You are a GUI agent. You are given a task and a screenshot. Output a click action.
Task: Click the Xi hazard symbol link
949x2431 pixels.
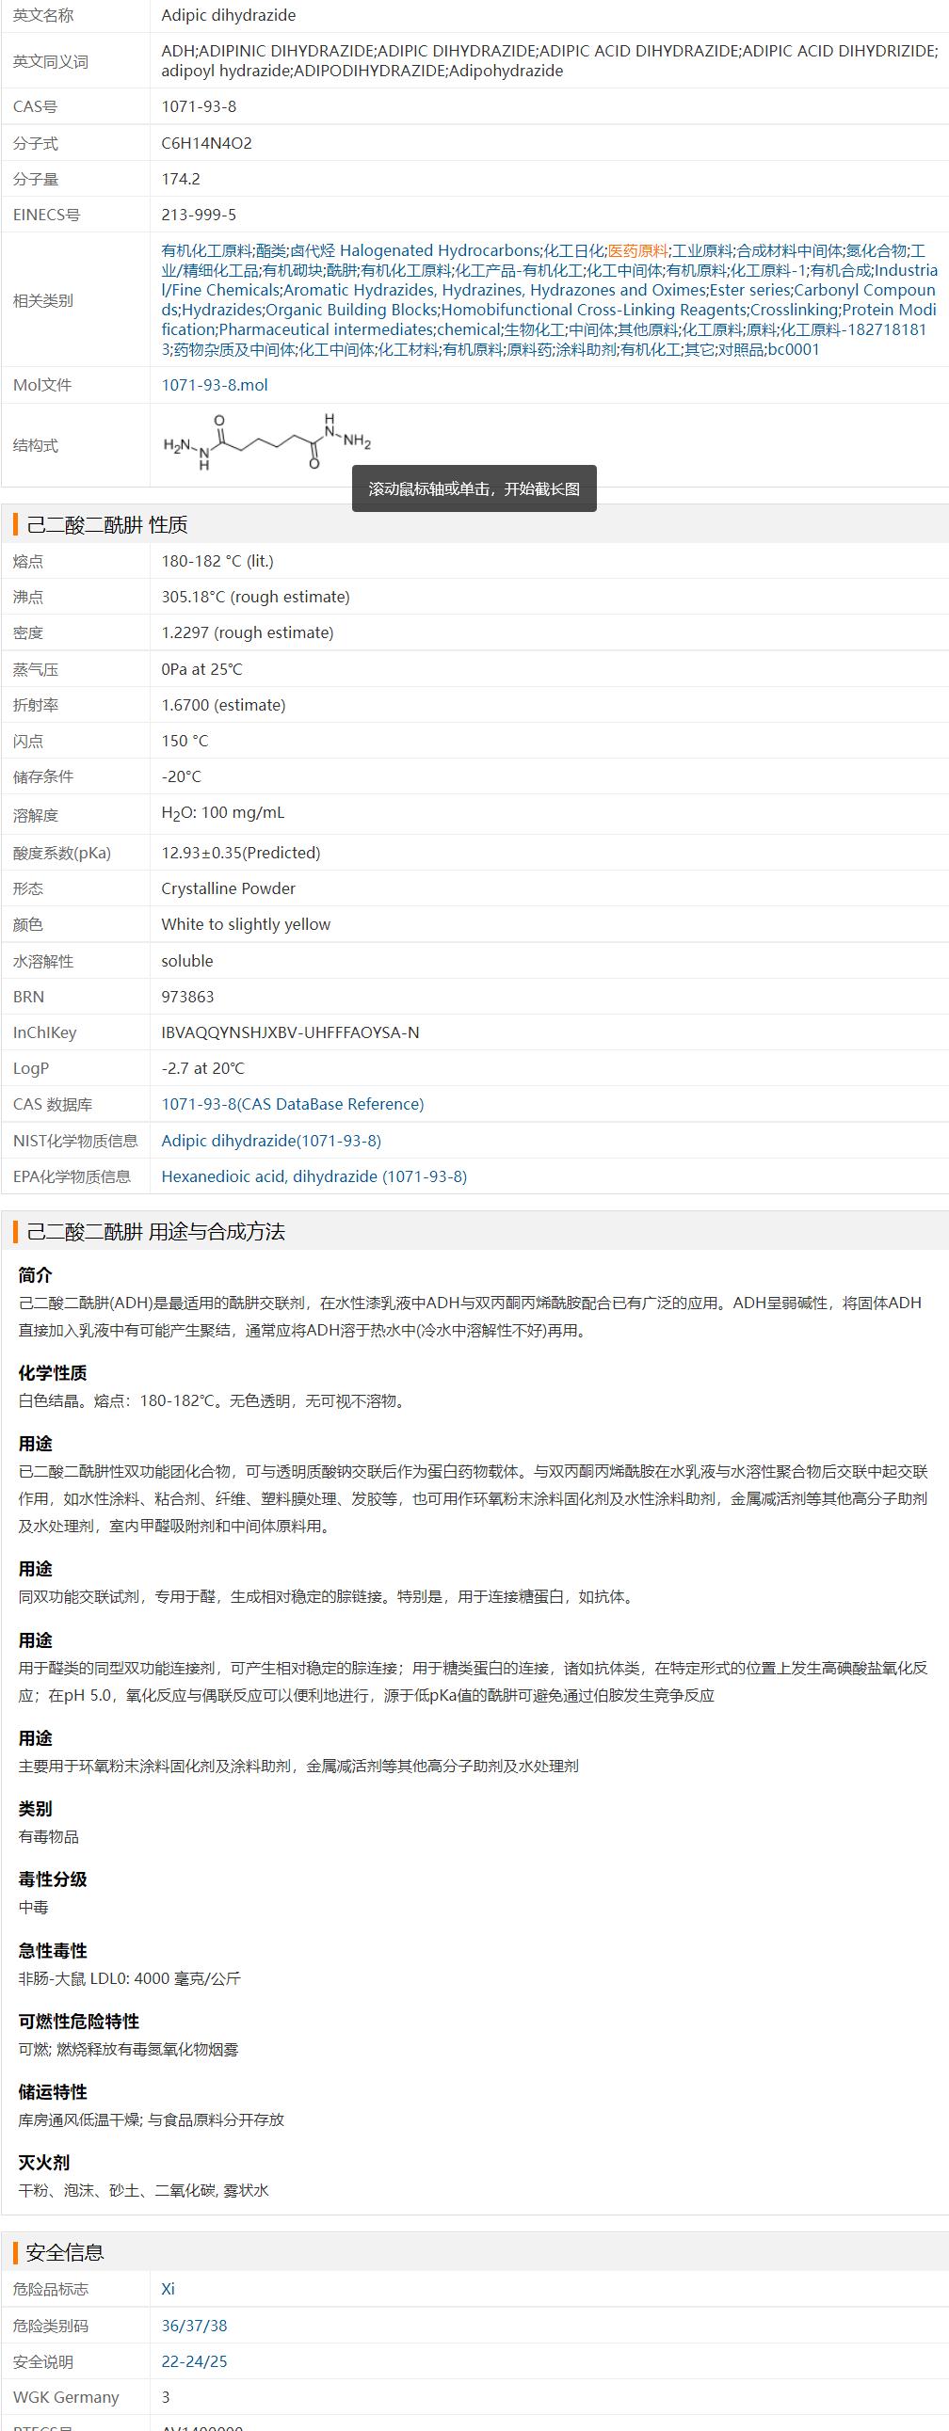(x=169, y=2289)
